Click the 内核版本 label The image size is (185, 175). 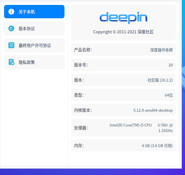(83, 110)
